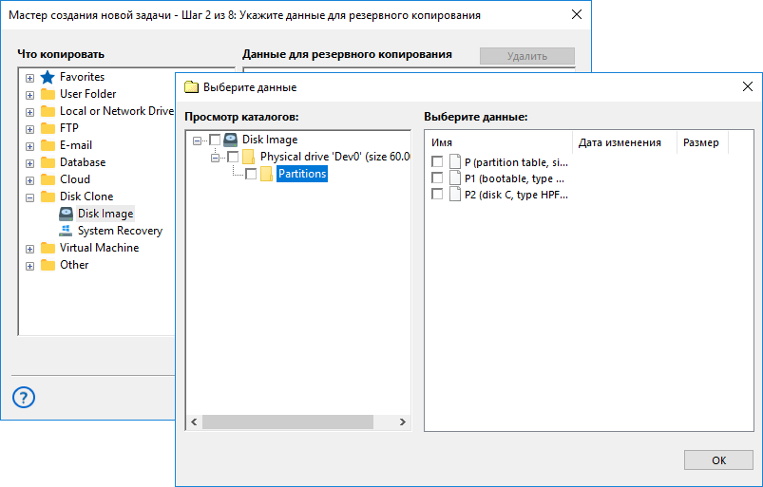Expand the Other node
This screenshot has width=763, height=487.
[29, 266]
